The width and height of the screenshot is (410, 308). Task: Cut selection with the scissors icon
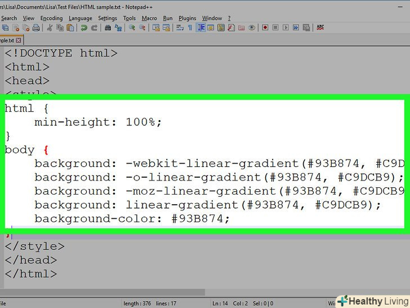point(50,28)
